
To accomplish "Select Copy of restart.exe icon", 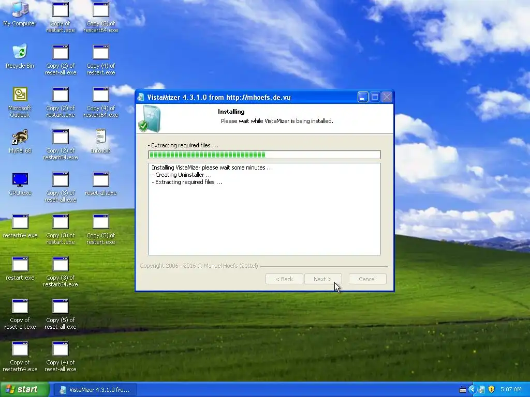I will [60, 18].
